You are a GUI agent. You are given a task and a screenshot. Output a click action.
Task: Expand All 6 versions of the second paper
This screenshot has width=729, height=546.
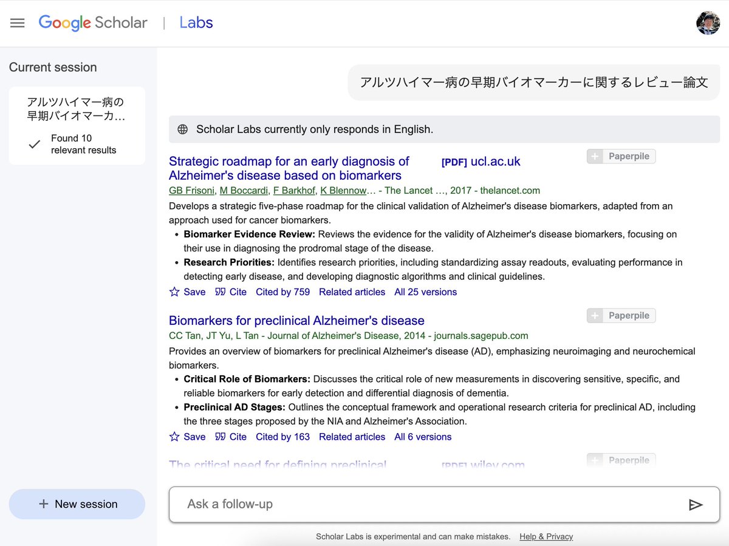(422, 437)
